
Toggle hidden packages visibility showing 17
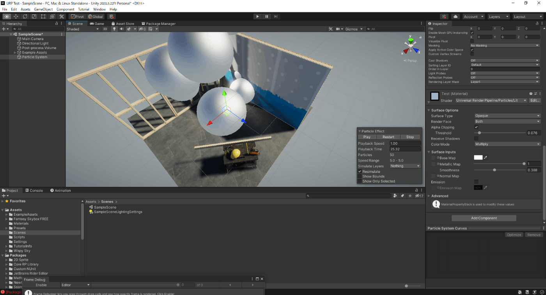tap(419, 196)
